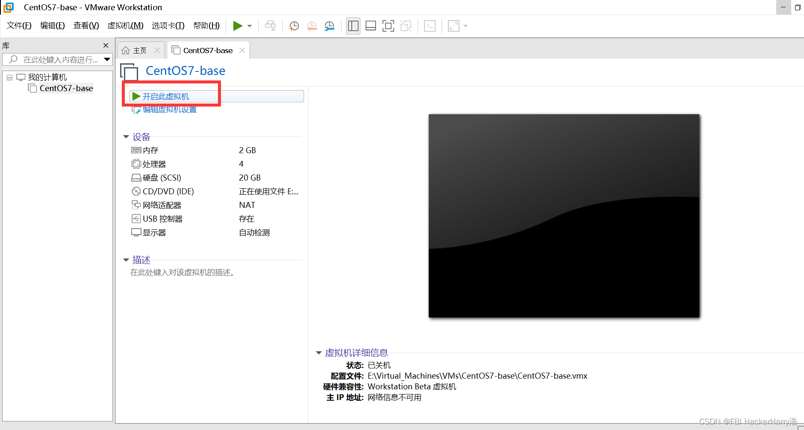This screenshot has height=430, width=804.
Task: Toggle the thumbnail bar view icon
Action: click(x=371, y=26)
